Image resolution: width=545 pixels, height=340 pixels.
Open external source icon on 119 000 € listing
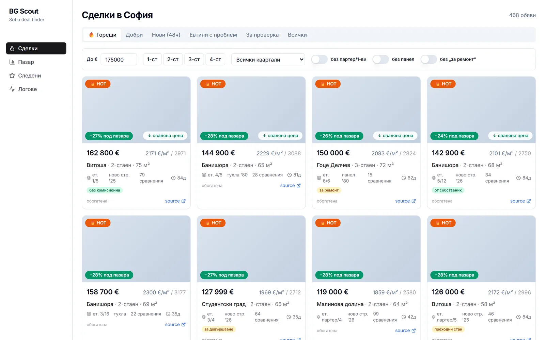(x=414, y=330)
